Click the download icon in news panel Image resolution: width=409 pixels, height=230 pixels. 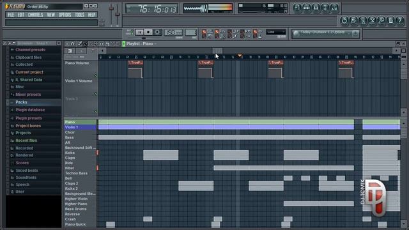(x=355, y=33)
